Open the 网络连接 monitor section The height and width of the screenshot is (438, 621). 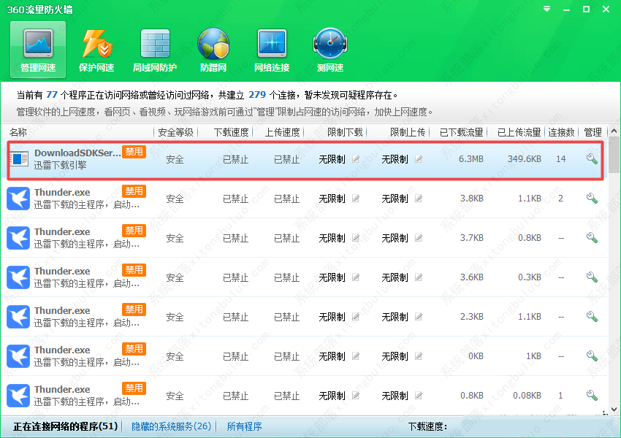pos(272,50)
